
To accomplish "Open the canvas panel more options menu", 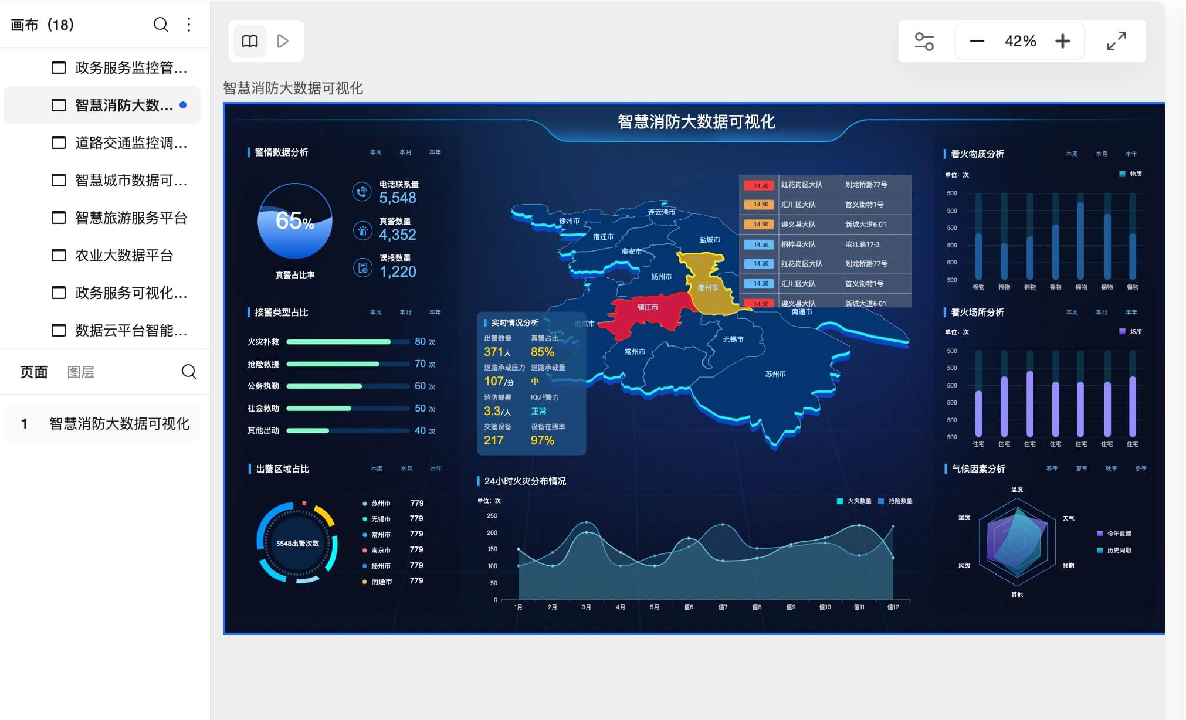I will tap(189, 25).
